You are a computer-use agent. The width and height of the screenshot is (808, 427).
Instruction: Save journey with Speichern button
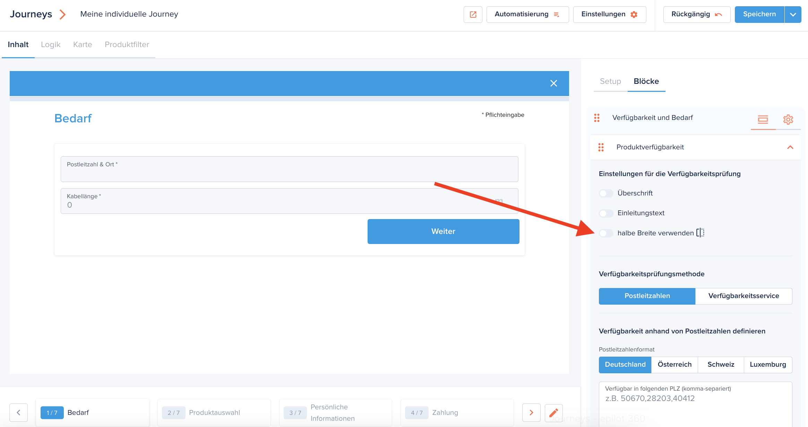point(759,15)
